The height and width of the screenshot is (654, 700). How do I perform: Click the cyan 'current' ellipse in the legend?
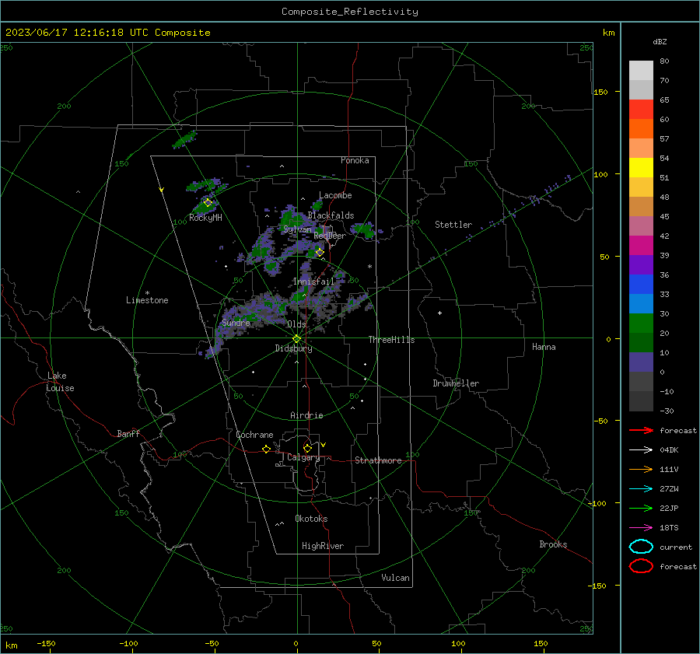coord(641,547)
